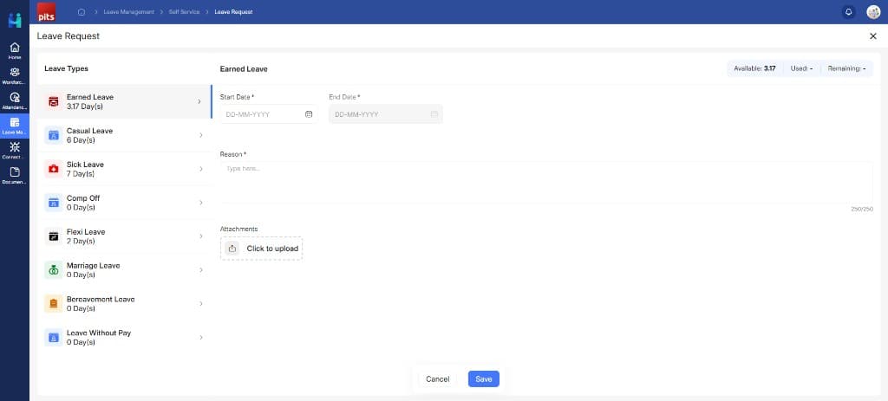Go to Self Service breadcrumb
This screenshot has height=401, width=888.
pos(184,12)
